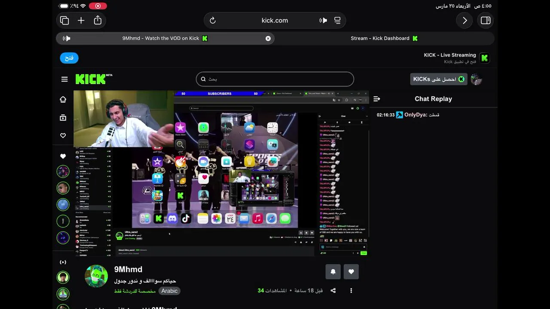Click the VOD stream title text

coord(145,281)
